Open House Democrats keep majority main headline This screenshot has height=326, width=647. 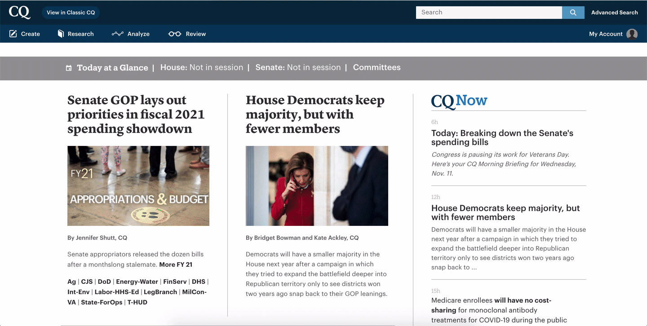[315, 115]
